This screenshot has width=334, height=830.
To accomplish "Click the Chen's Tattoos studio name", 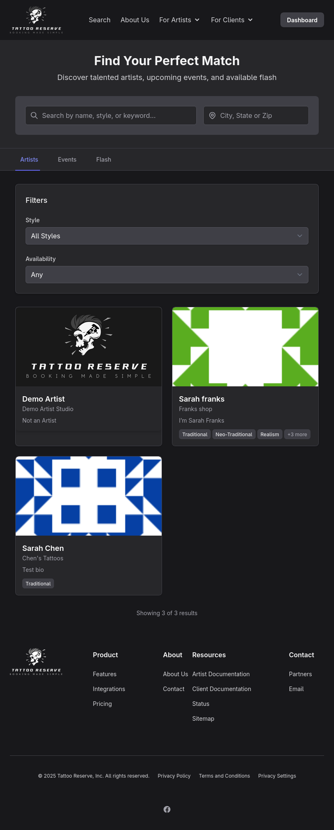I will tap(43, 558).
